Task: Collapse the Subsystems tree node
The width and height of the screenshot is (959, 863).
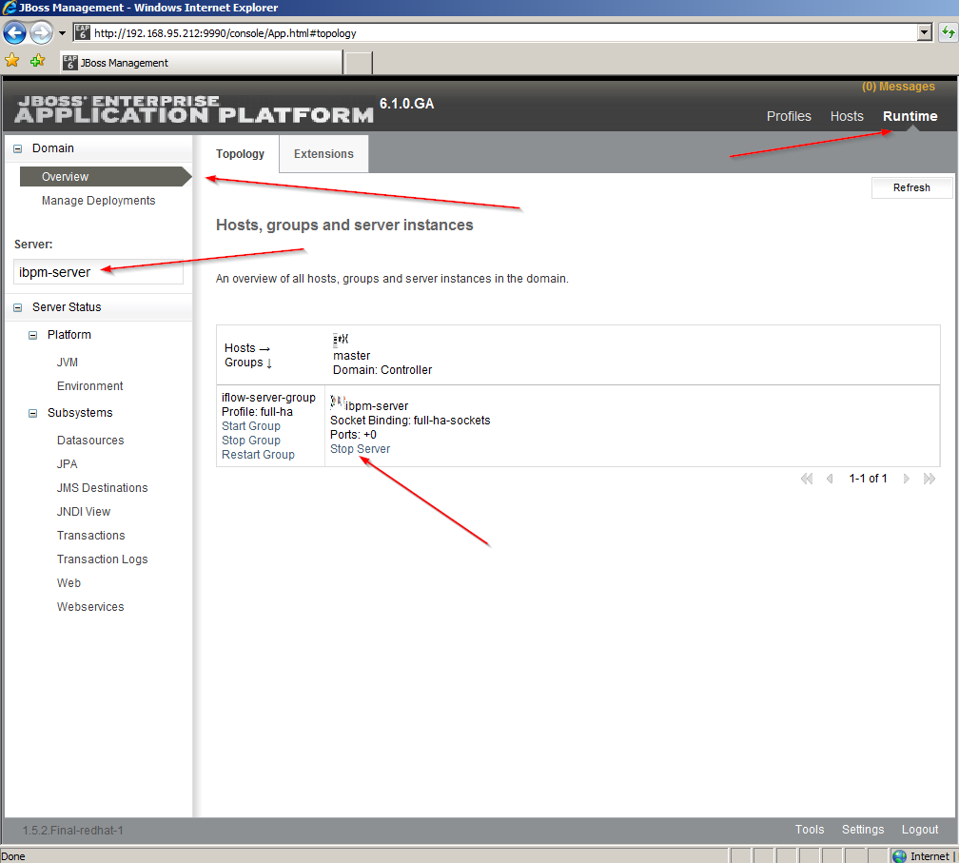Action: 33,413
